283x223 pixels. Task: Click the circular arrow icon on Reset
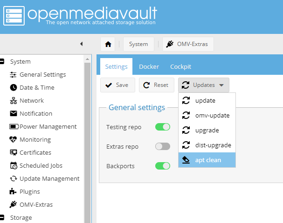click(x=146, y=85)
